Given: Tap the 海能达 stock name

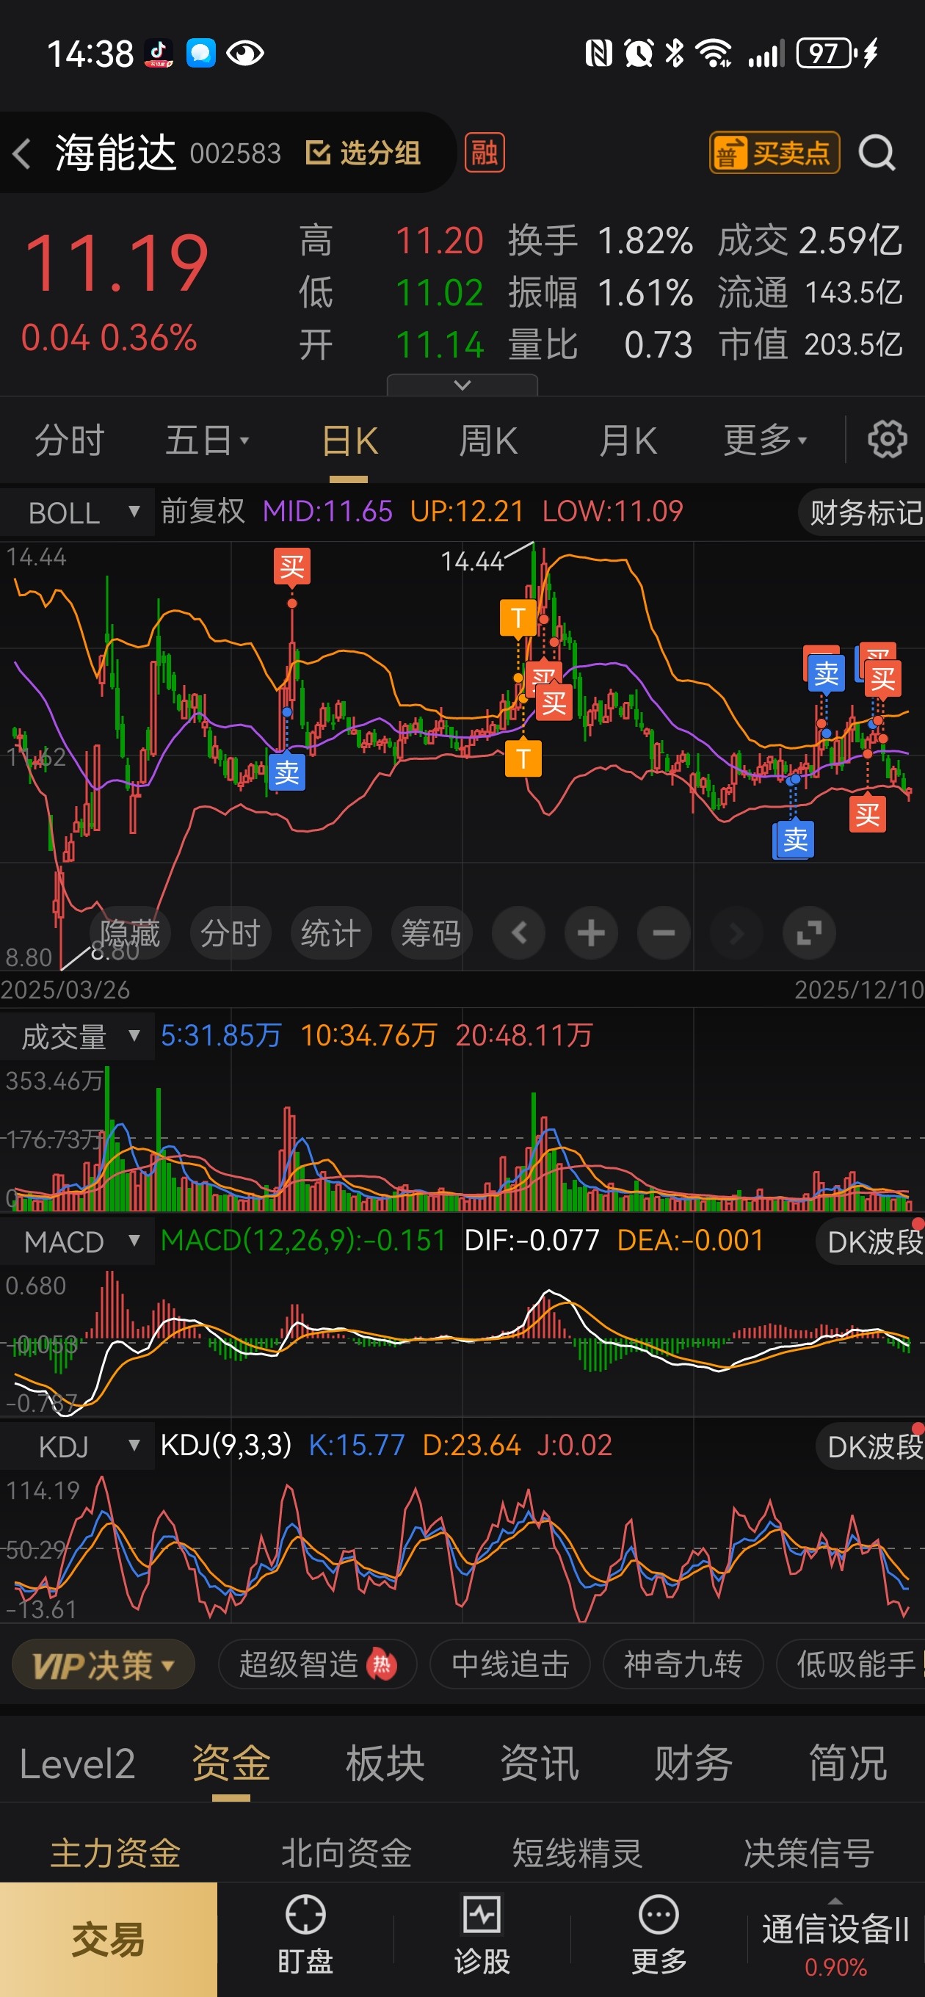Looking at the screenshot, I should (115, 152).
